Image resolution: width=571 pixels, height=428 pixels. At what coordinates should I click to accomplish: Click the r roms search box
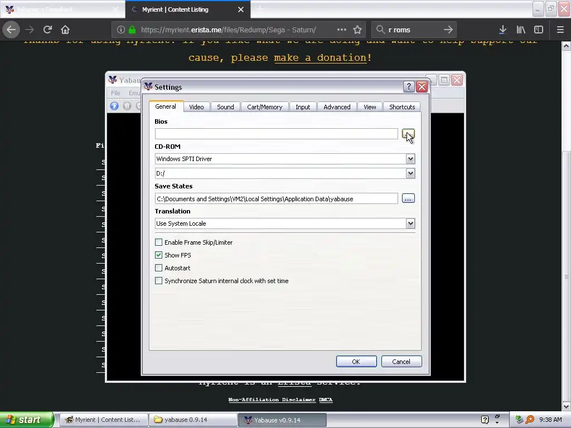click(x=413, y=30)
